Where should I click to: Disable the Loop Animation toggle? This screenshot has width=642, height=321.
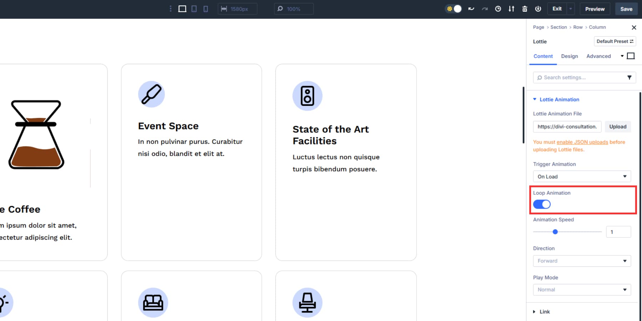542,204
